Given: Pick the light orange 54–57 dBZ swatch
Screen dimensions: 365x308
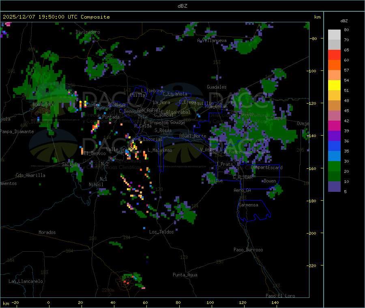Looking at the screenshot, I should coord(334,75).
